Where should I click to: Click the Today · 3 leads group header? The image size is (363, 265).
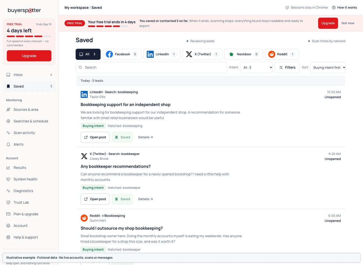click(211, 81)
